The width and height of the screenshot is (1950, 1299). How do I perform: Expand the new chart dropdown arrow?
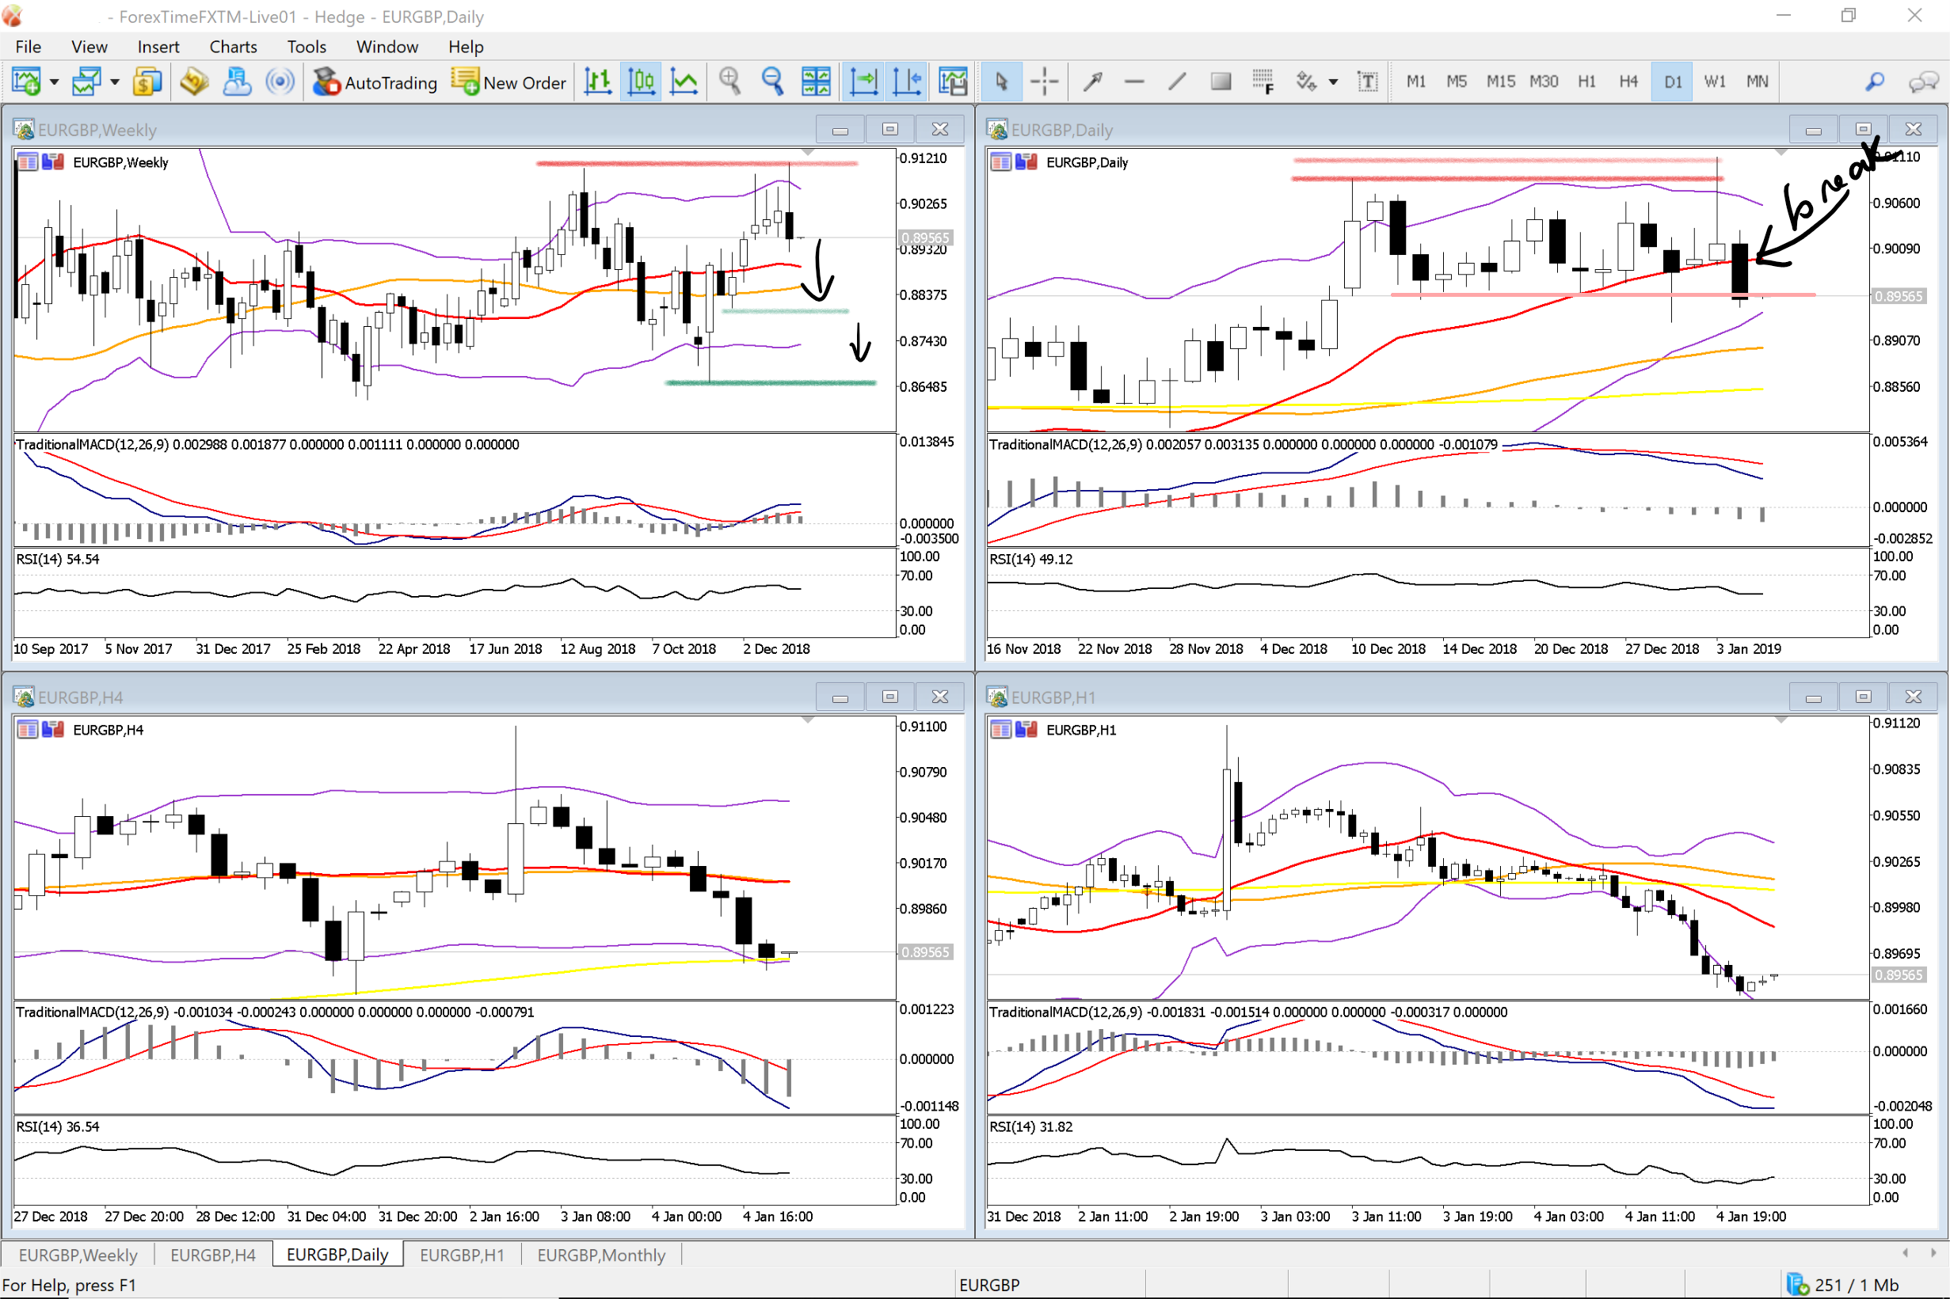[55, 82]
